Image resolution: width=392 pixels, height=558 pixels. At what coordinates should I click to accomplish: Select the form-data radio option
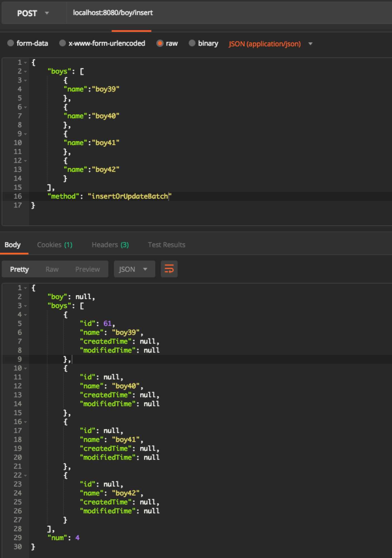pyautogui.click(x=11, y=43)
